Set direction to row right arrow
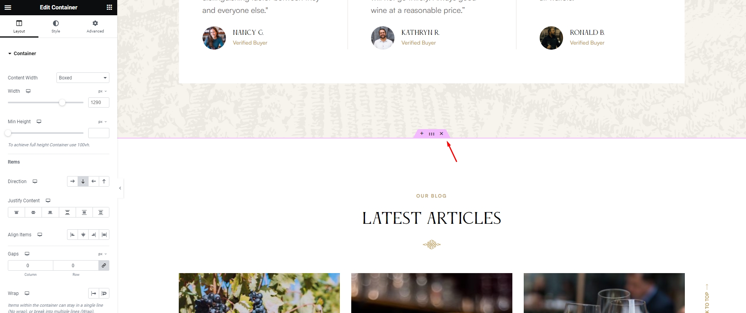Image resolution: width=746 pixels, height=313 pixels. tap(73, 182)
